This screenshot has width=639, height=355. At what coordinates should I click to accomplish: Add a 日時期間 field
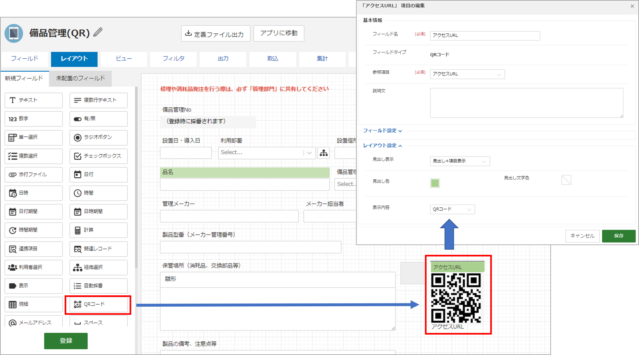pos(98,211)
